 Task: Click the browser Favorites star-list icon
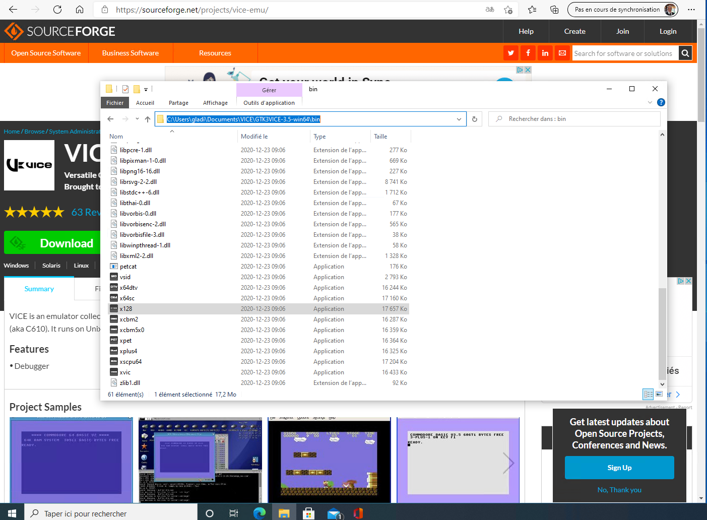coord(532,10)
